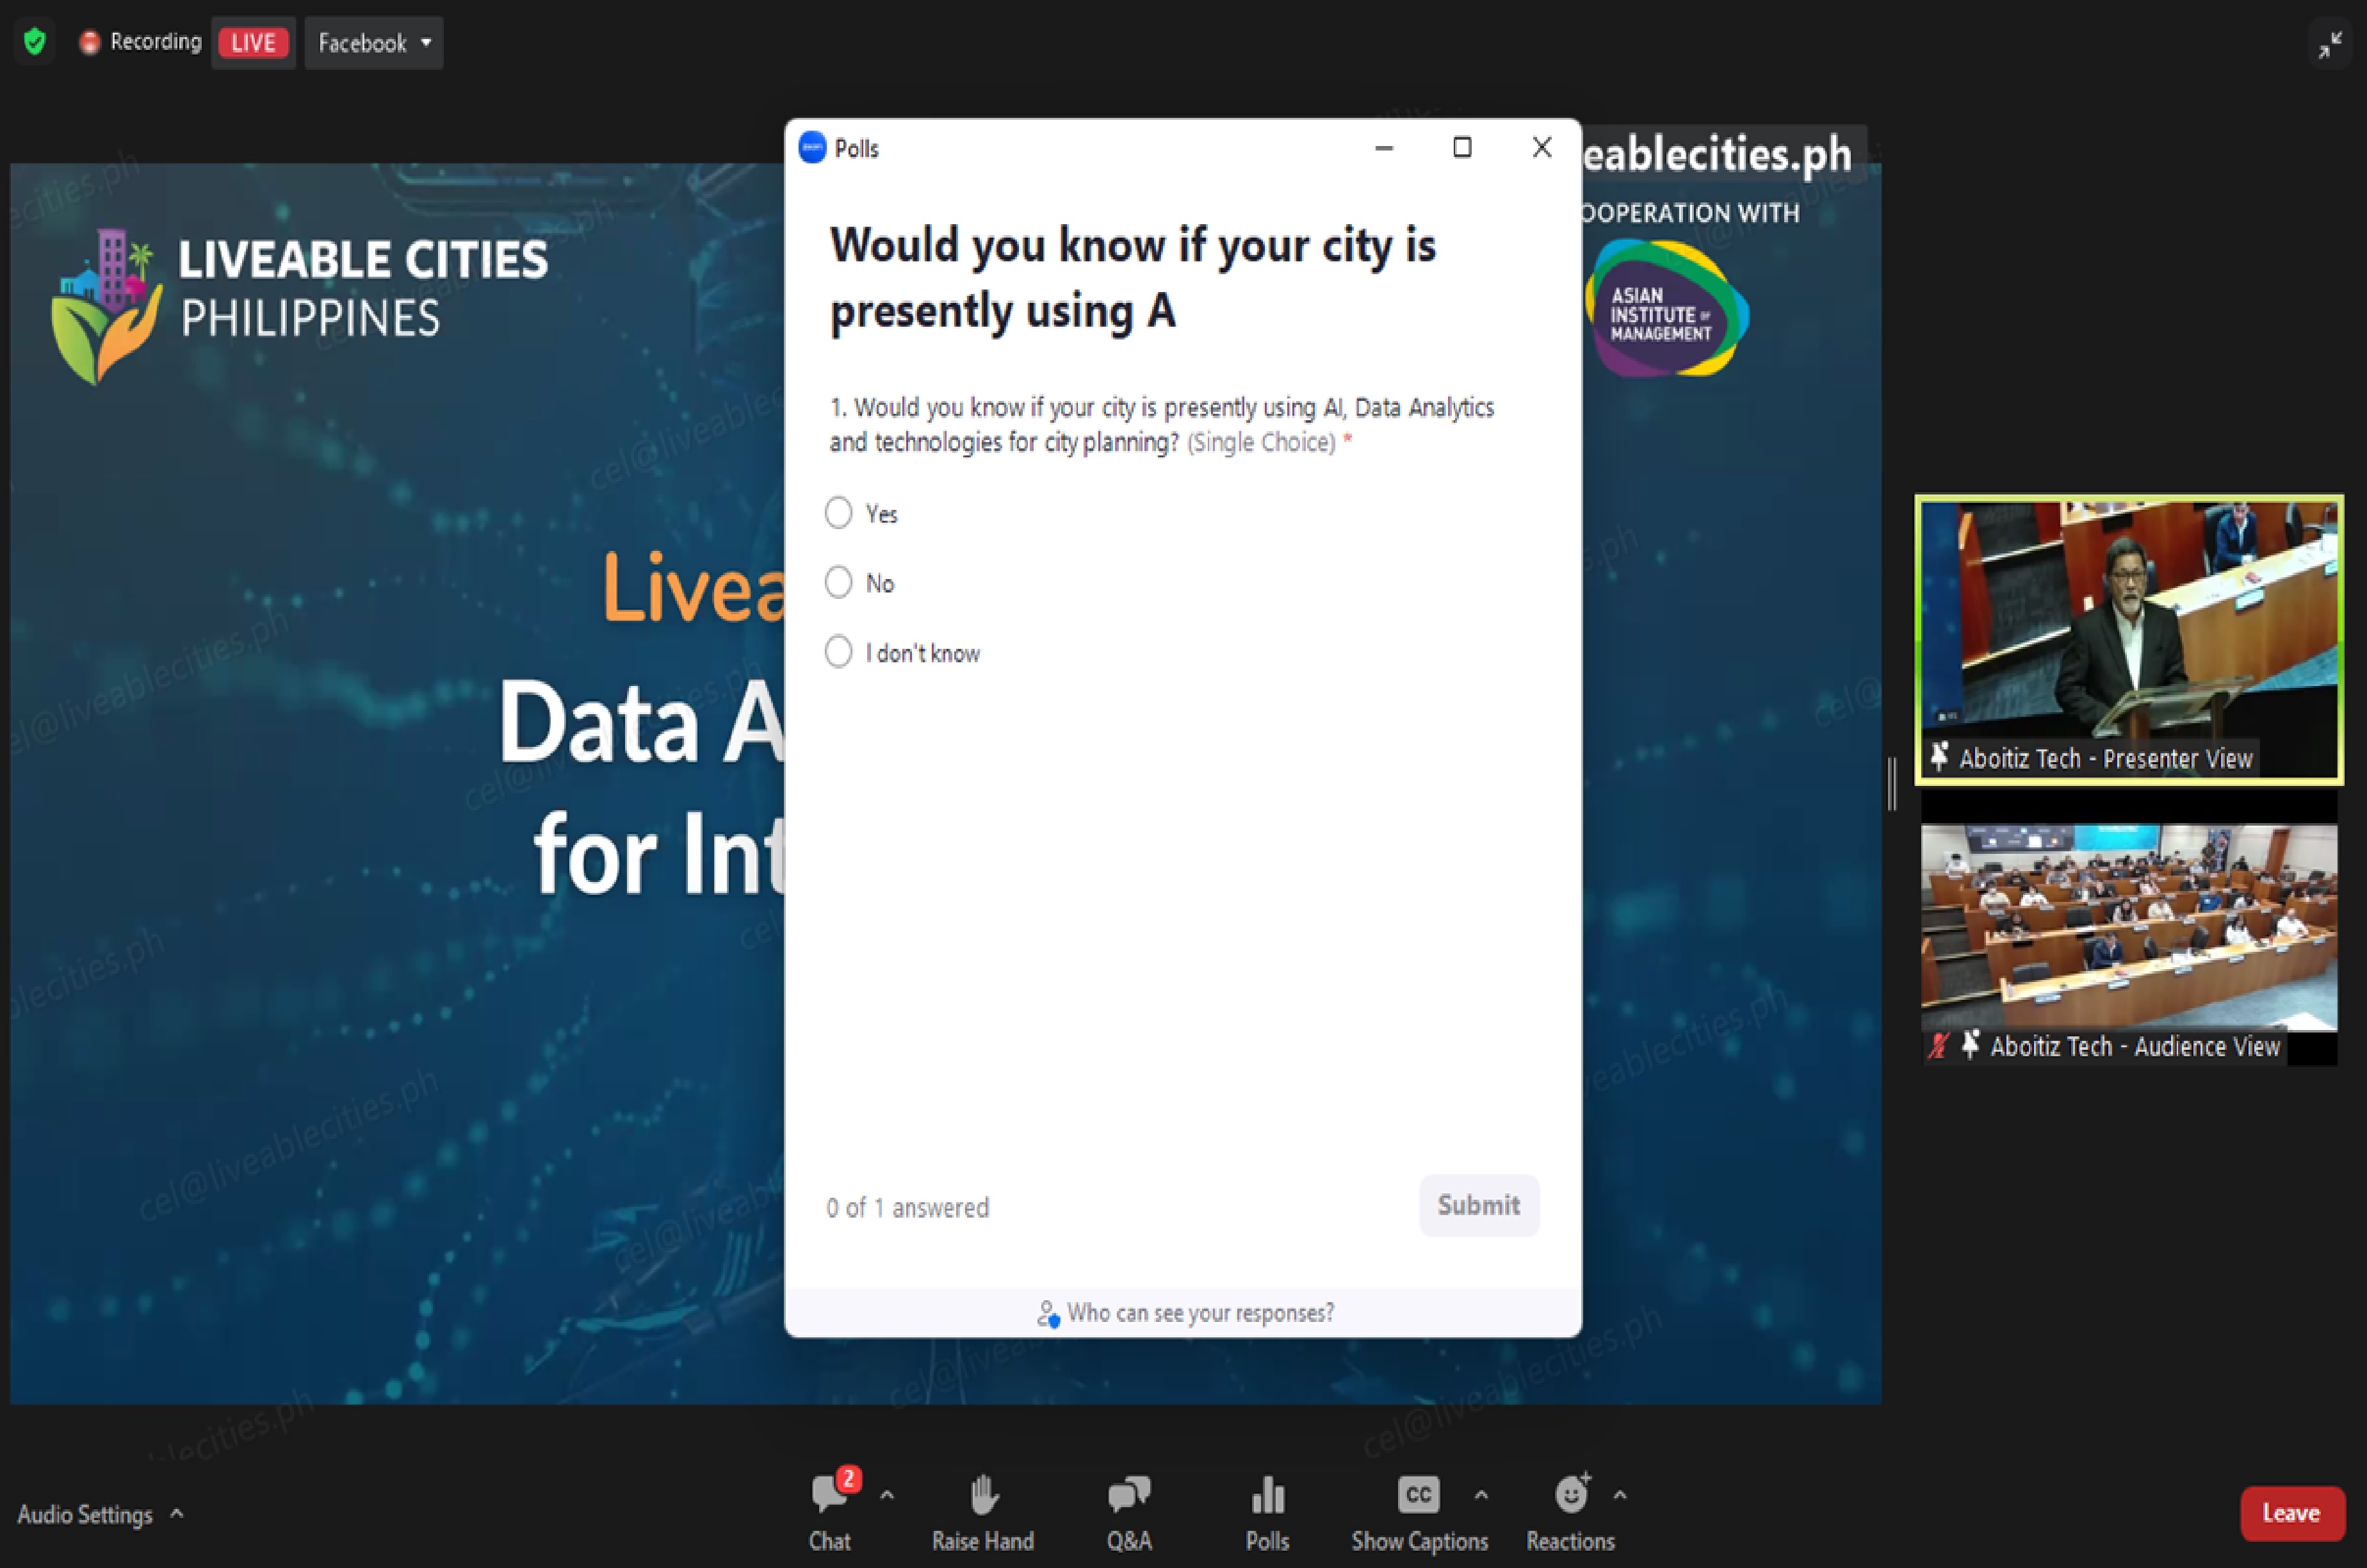The width and height of the screenshot is (2367, 1568).
Task: Select Aboitiz Tech Audience View thumbnail
Action: click(x=2128, y=928)
